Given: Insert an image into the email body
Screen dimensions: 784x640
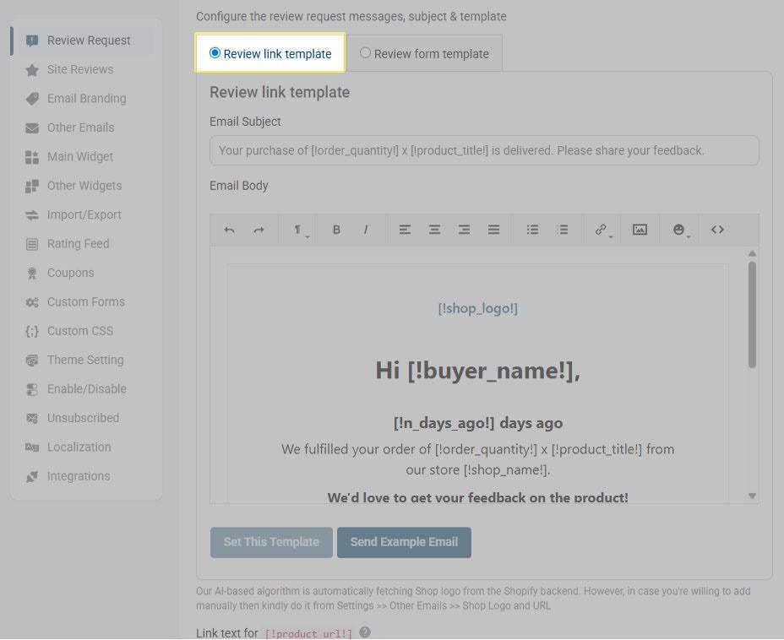Looking at the screenshot, I should click(639, 229).
